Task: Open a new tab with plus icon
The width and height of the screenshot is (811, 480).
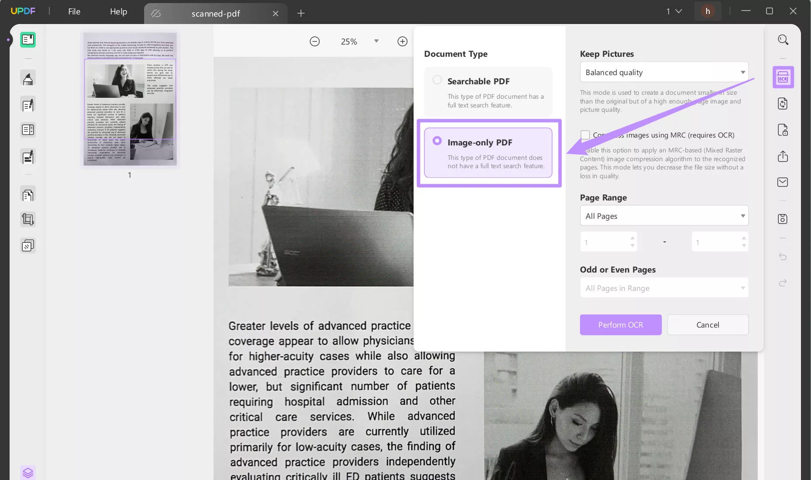Action: 301,14
